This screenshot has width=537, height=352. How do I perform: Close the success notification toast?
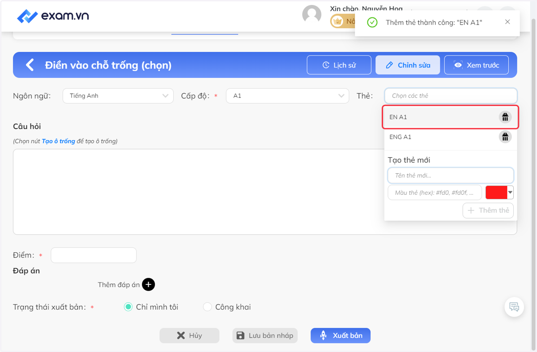click(x=507, y=22)
